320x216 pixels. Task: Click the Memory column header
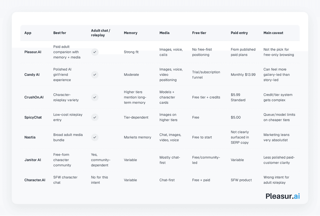pos(131,33)
